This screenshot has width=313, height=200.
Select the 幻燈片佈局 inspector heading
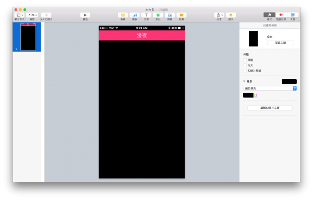click(x=270, y=26)
